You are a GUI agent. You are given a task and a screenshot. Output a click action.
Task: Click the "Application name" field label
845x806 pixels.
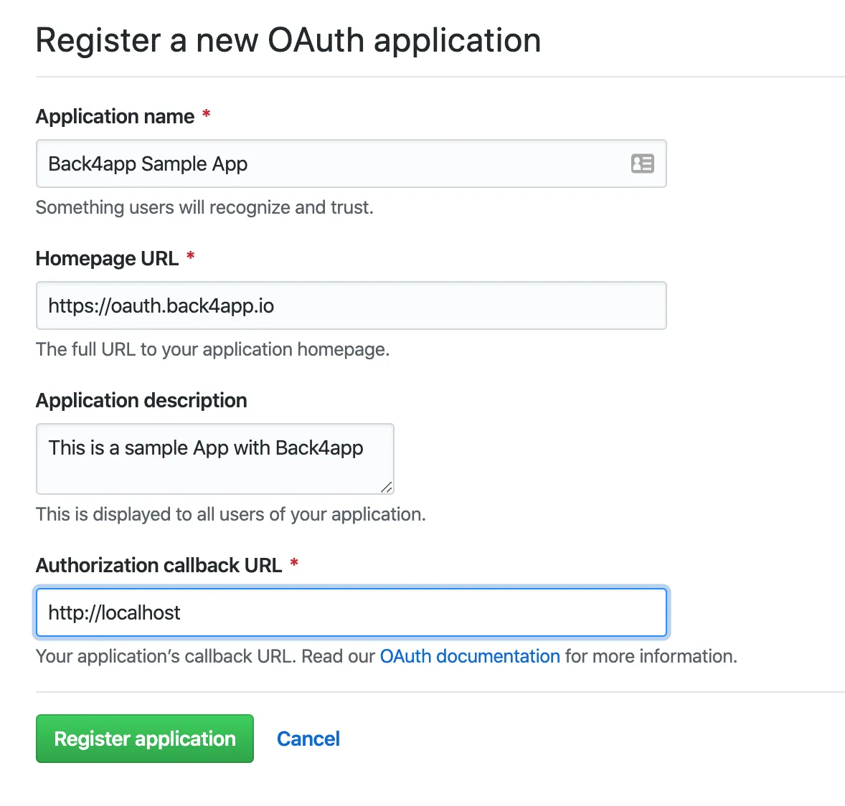point(115,116)
